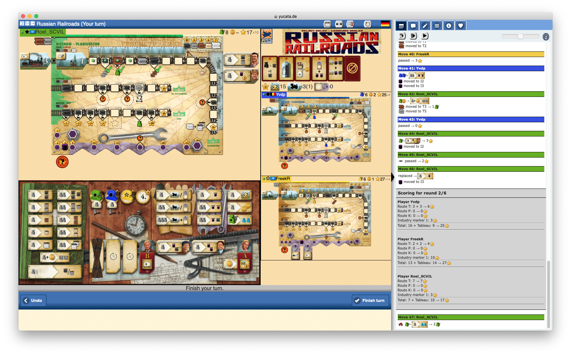Click the window layout icon in title bar
Screen dimensions: 571x355
pyautogui.click(x=327, y=24)
